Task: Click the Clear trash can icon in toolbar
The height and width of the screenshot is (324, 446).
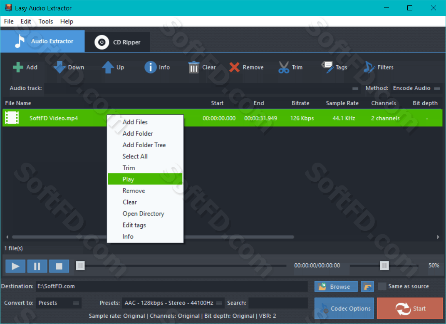Action: click(194, 67)
